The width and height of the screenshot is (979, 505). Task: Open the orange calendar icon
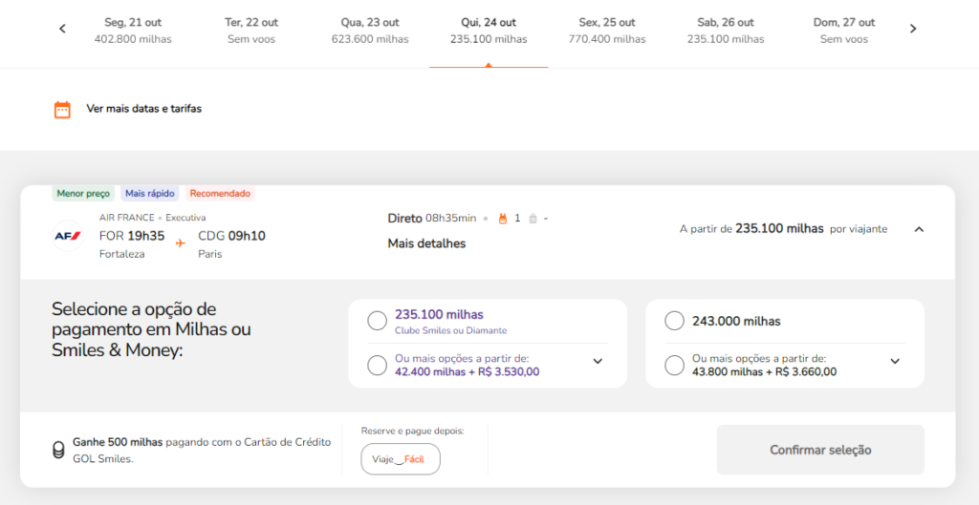pyautogui.click(x=62, y=110)
